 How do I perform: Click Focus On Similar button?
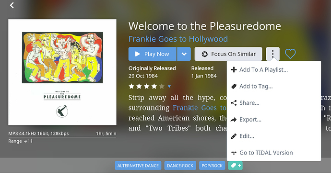click(228, 54)
